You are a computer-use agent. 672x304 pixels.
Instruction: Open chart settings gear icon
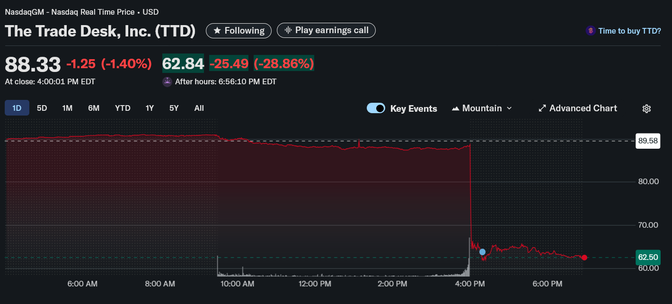pos(646,108)
